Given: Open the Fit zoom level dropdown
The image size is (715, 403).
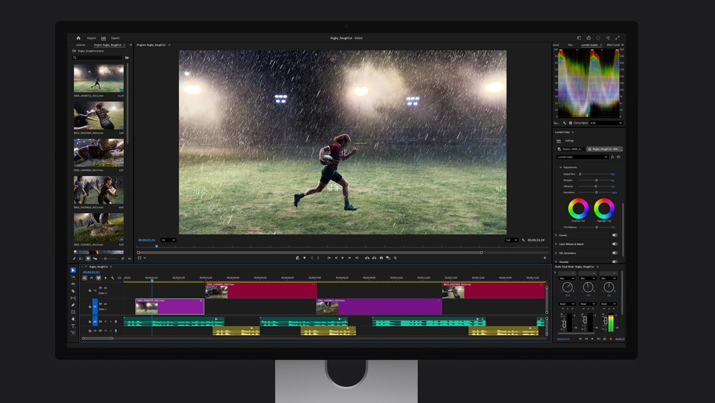Looking at the screenshot, I should point(168,240).
